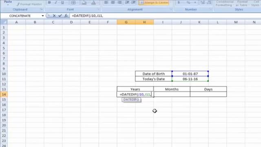Image resolution: width=261 pixels, height=147 pixels.
Task: Open the Paste dropdown arrow
Action: click(x=8, y=5)
